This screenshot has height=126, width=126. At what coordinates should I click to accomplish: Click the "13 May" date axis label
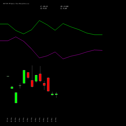27,120
